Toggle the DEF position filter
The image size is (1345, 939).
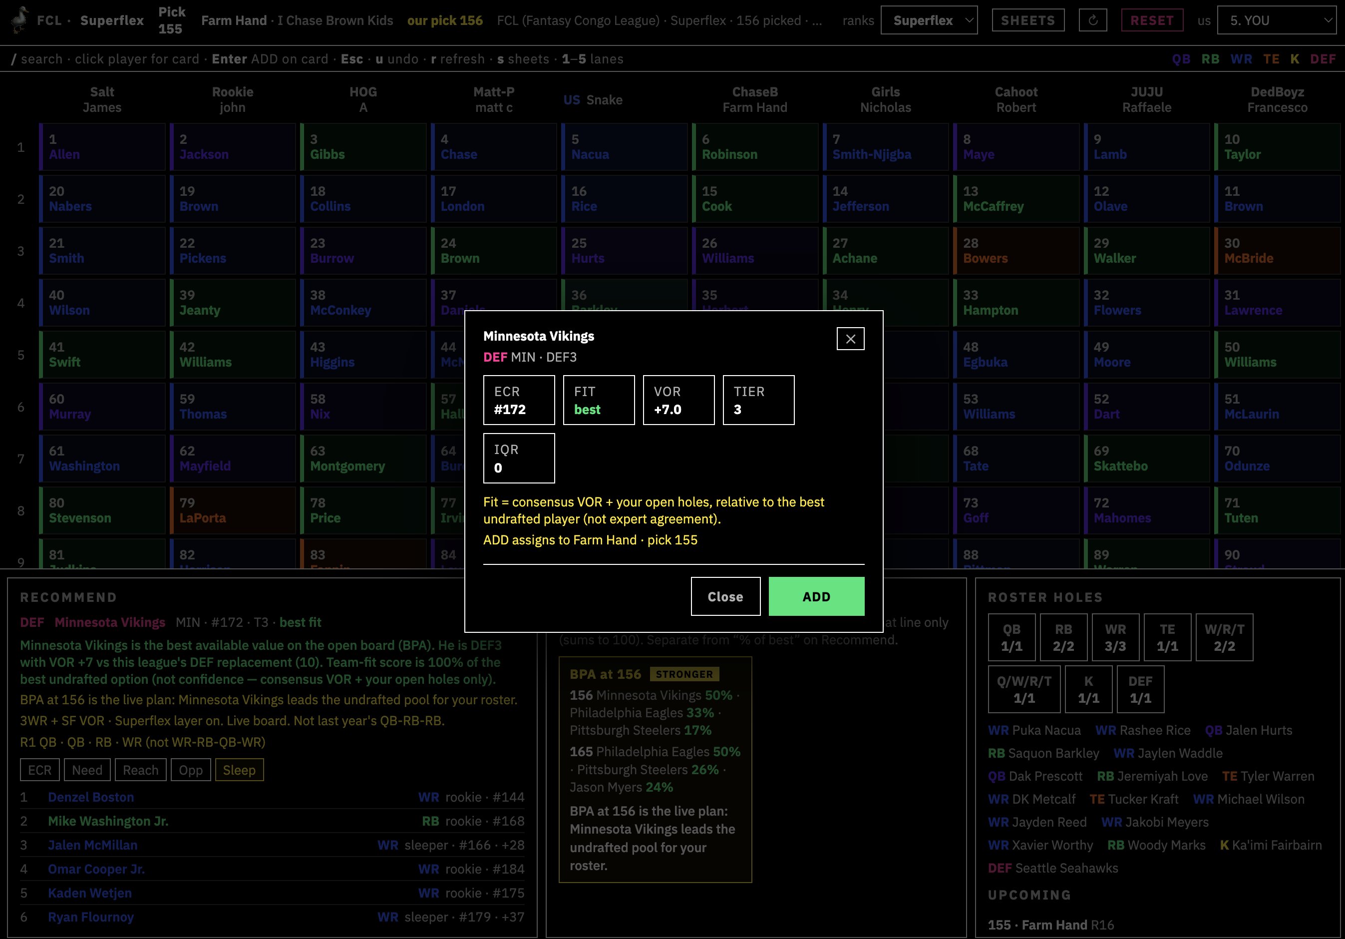(x=1323, y=59)
